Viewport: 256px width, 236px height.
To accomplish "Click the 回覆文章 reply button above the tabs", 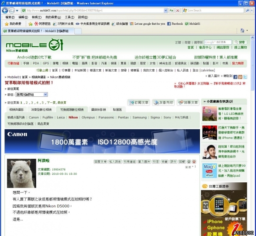I will (x=188, y=102).
